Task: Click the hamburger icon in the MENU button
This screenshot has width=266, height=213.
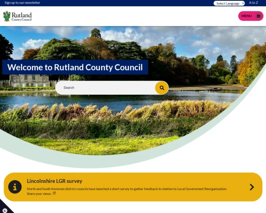Action: [258, 16]
